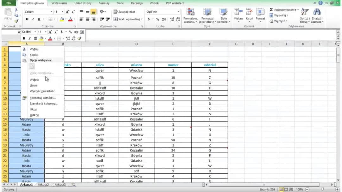Click the zoom slider in status bar
Viewport: 342px width, 192px height.
click(322, 189)
